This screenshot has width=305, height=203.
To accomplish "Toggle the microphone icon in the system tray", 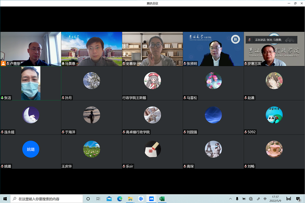I will [x=237, y=199].
